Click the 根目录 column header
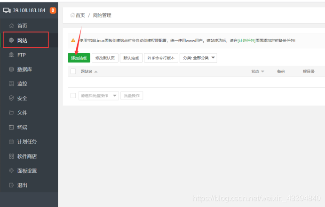Viewport: 325px width, 207px height. (309, 71)
